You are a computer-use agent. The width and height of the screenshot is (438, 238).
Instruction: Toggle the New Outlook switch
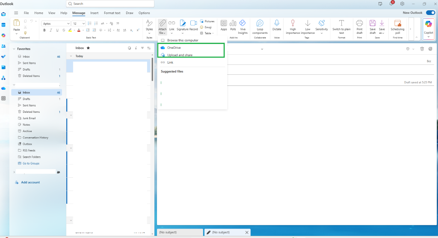point(430,12)
